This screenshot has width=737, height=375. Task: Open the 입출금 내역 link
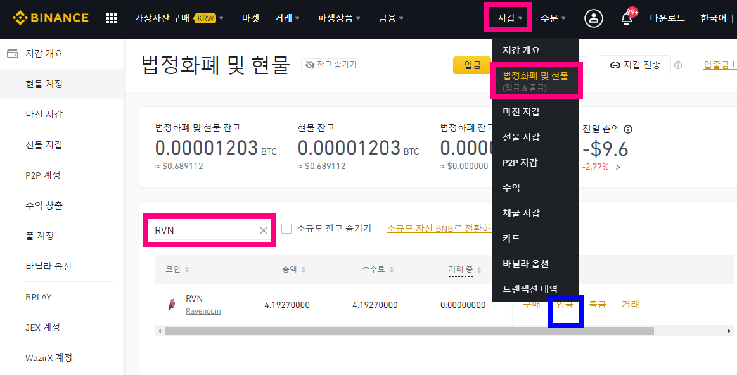720,65
